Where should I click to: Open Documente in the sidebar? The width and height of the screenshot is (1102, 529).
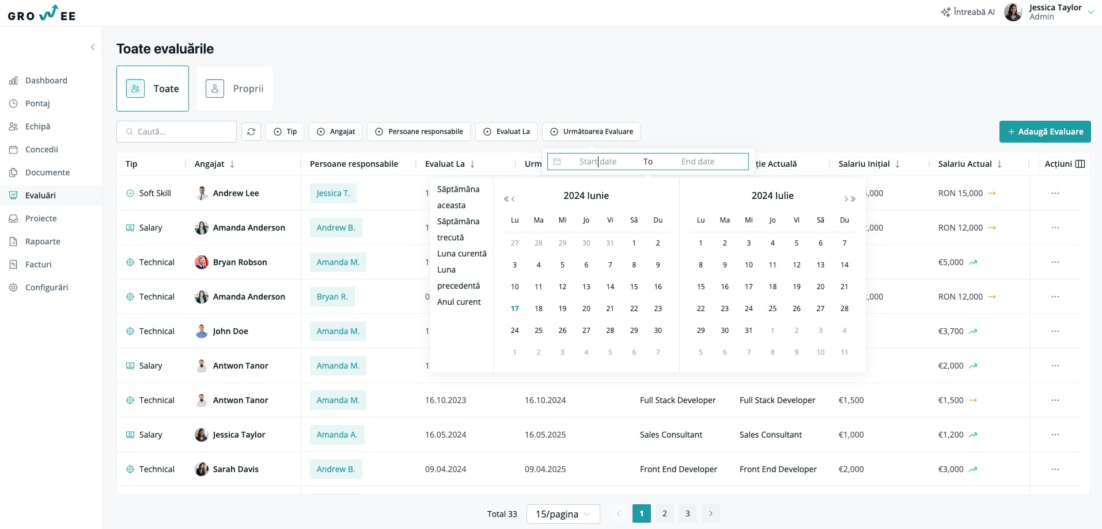(47, 172)
